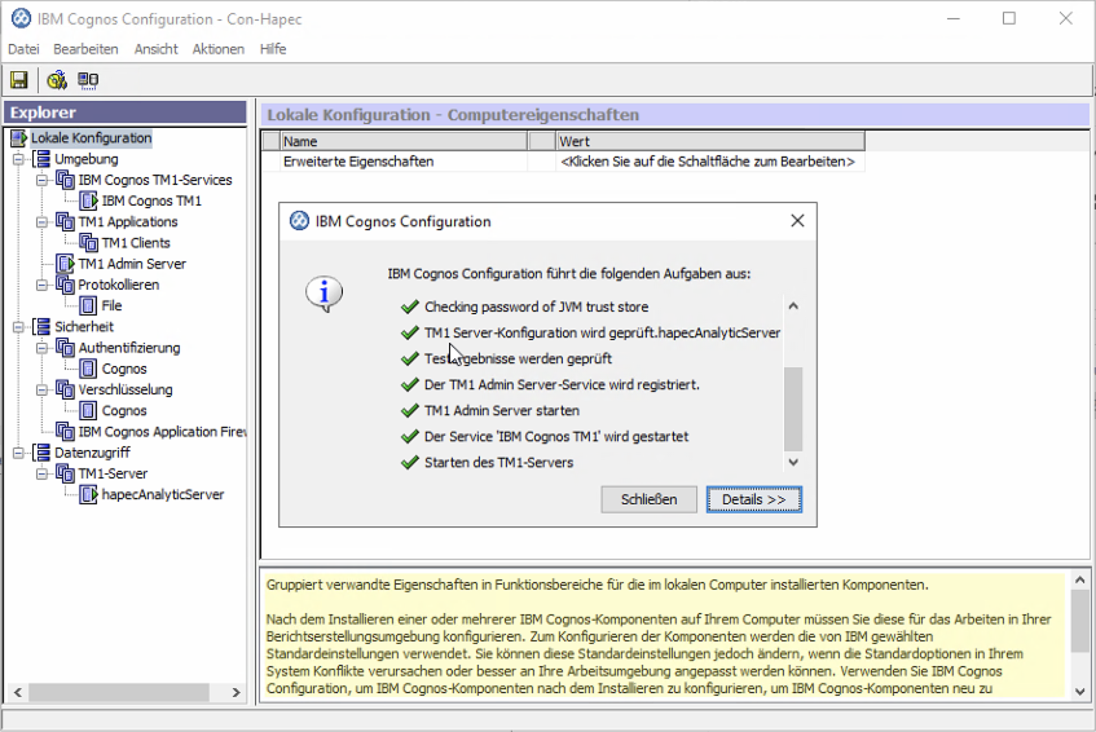Viewport: 1096px width, 732px height.
Task: Open the Bearbeiten menu
Action: [85, 49]
